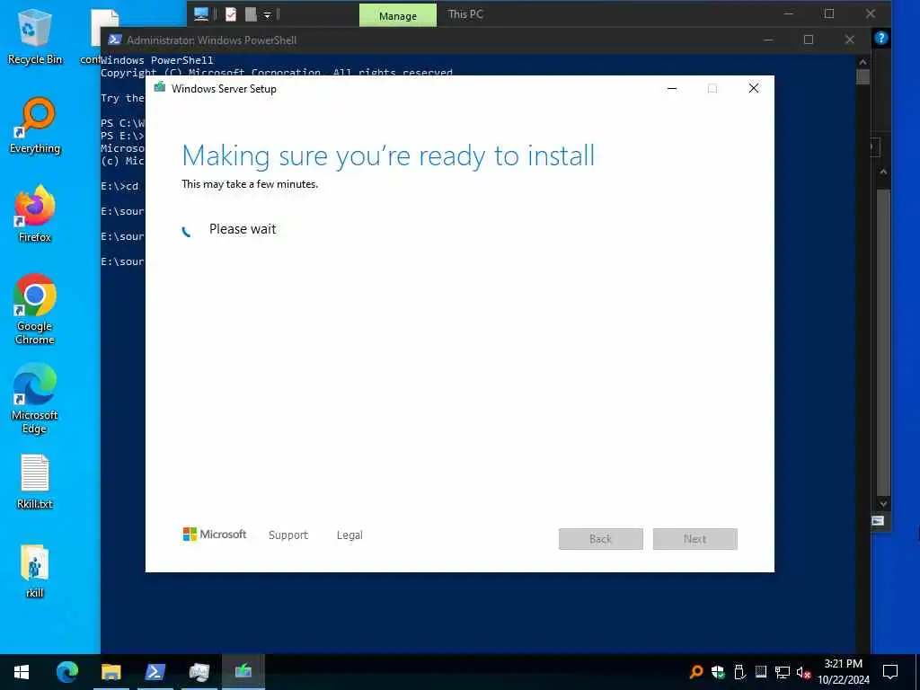Open the Recycle Bin desktop icon

coord(35,36)
